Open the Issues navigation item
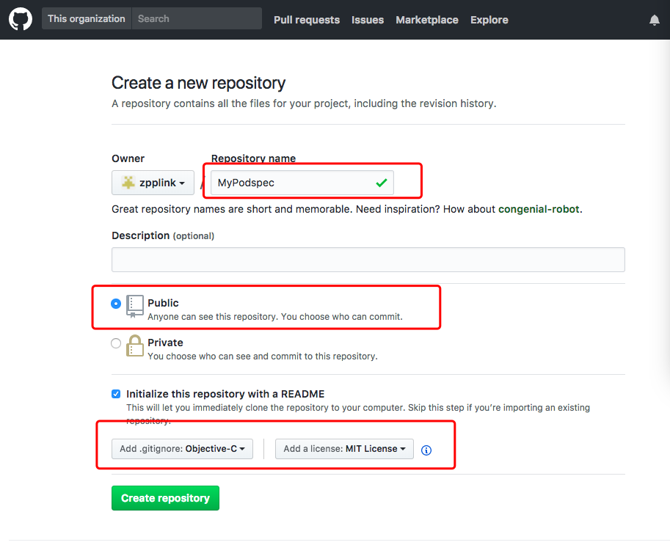The image size is (670, 545). (368, 20)
